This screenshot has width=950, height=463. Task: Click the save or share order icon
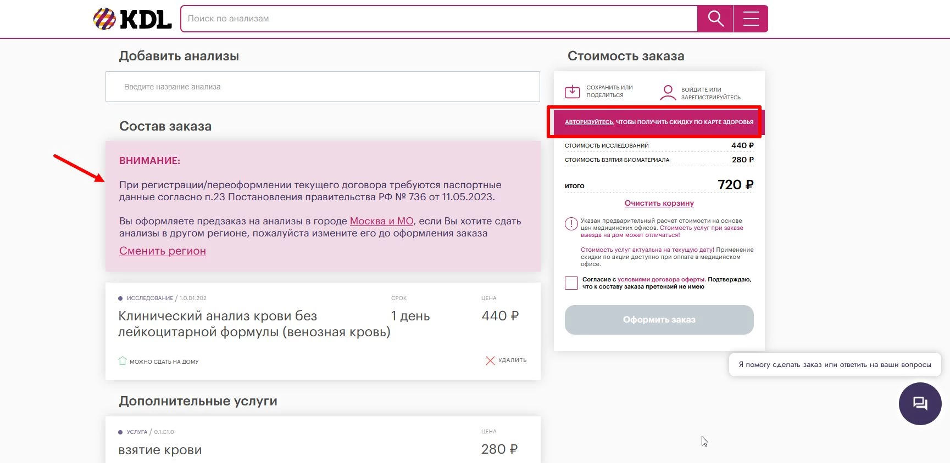(x=573, y=92)
